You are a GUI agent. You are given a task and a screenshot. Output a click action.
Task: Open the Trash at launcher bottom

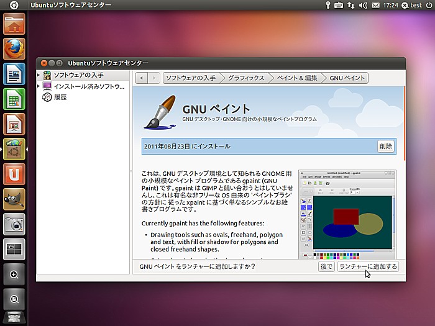[x=14, y=318]
